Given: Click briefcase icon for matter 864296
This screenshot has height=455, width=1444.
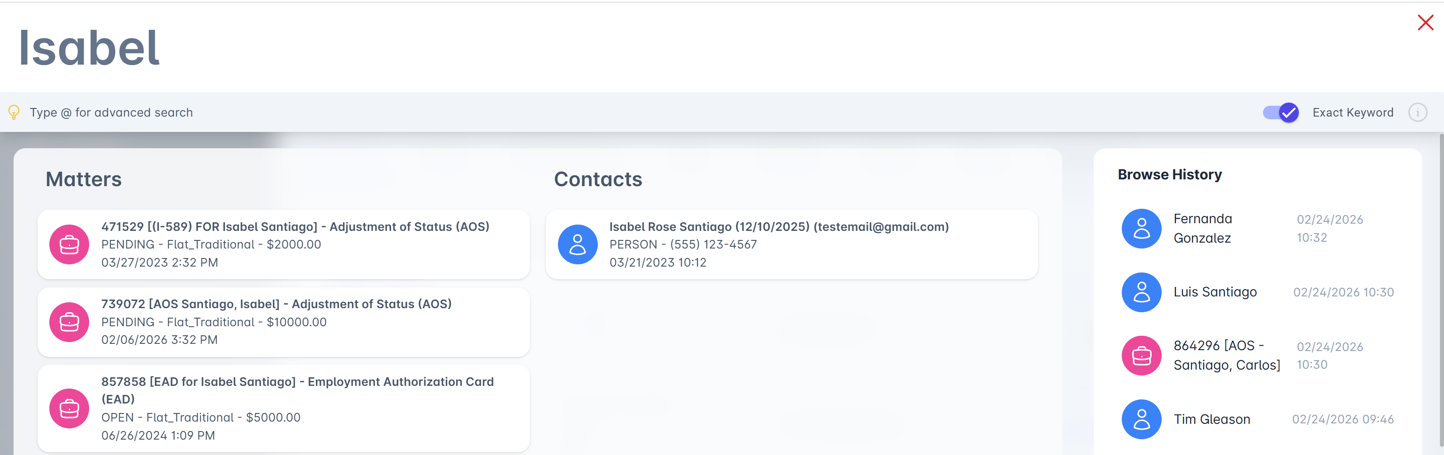Looking at the screenshot, I should tap(1141, 356).
